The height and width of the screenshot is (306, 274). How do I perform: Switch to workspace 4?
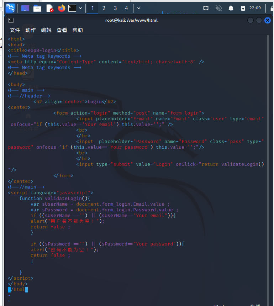126,8
